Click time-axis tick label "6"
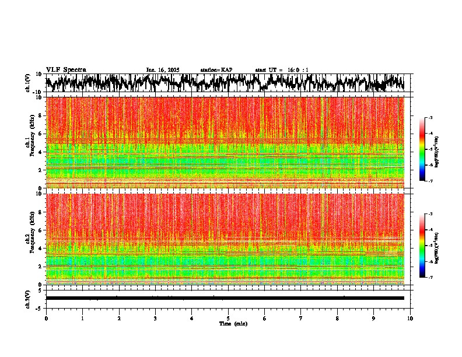The height and width of the screenshot is (357, 462). [x=265, y=318]
